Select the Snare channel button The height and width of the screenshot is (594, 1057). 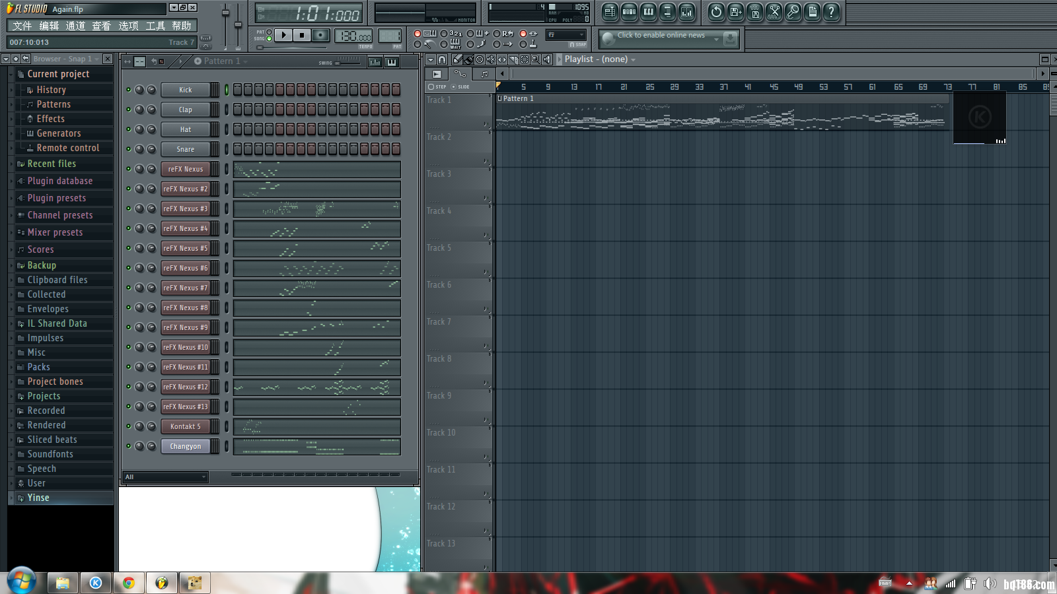pos(186,149)
